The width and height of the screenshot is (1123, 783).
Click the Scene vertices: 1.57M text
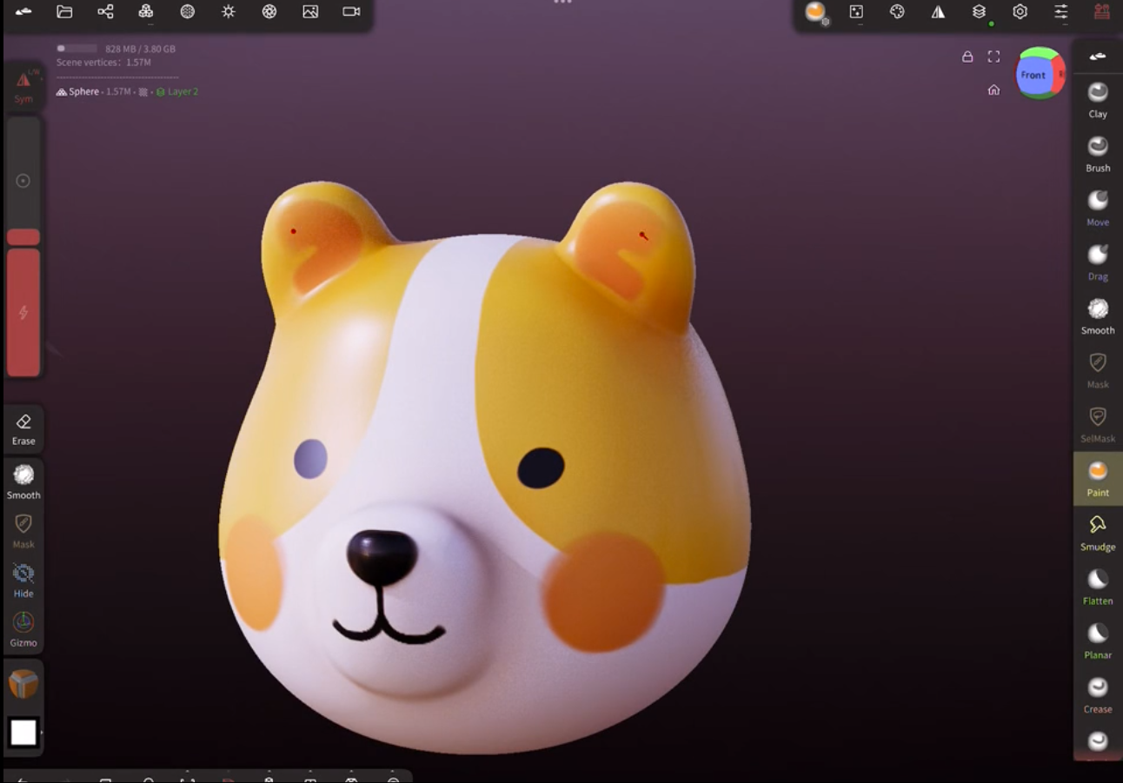103,63
